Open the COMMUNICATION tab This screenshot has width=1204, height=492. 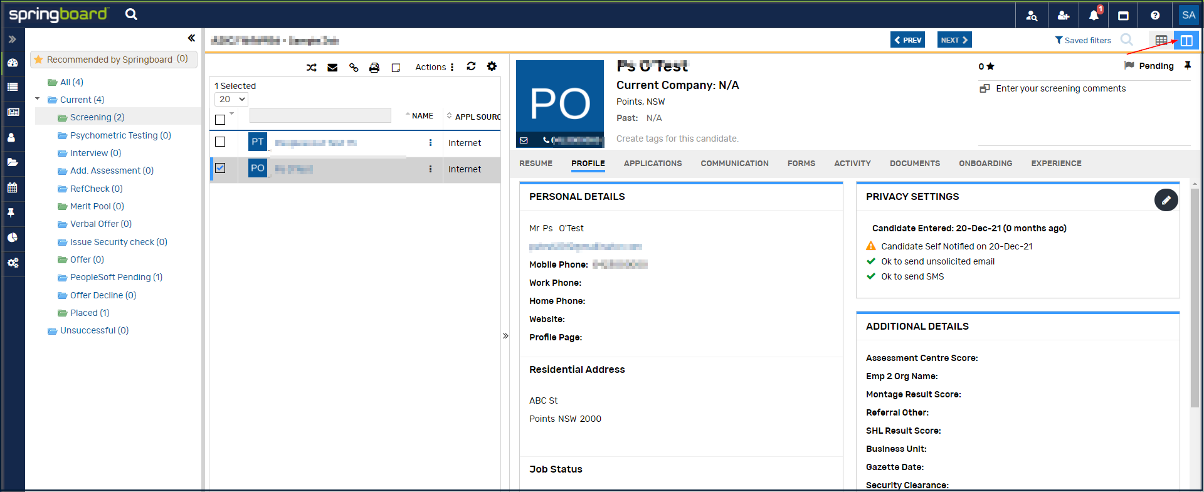coord(734,163)
